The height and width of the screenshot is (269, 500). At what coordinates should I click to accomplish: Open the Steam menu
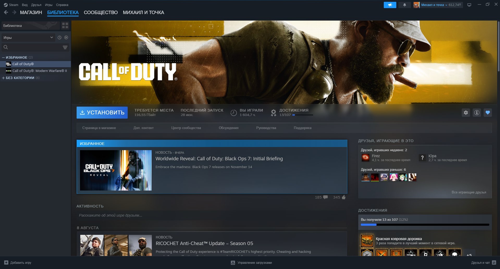14,5
